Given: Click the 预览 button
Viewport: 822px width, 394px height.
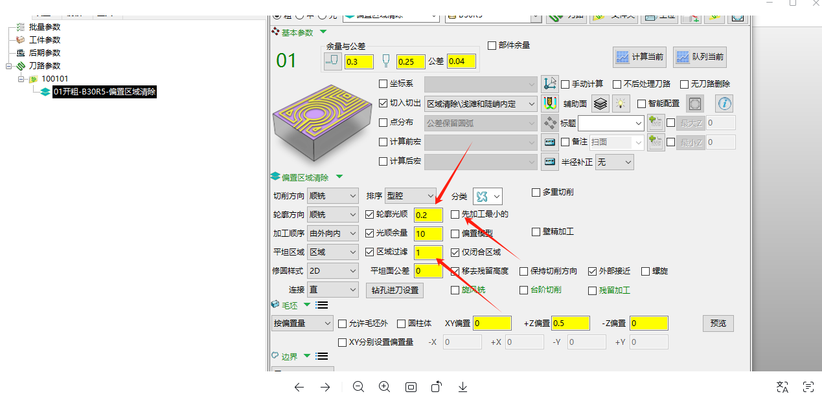Looking at the screenshot, I should (x=718, y=323).
